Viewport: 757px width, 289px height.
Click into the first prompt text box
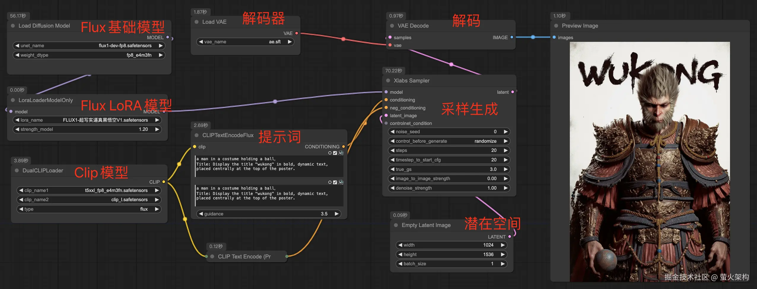pyautogui.click(x=269, y=166)
